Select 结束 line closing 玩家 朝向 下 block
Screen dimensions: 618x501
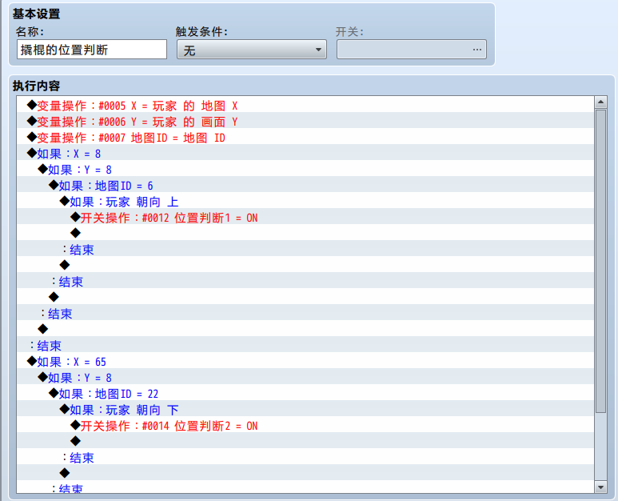tap(305, 457)
